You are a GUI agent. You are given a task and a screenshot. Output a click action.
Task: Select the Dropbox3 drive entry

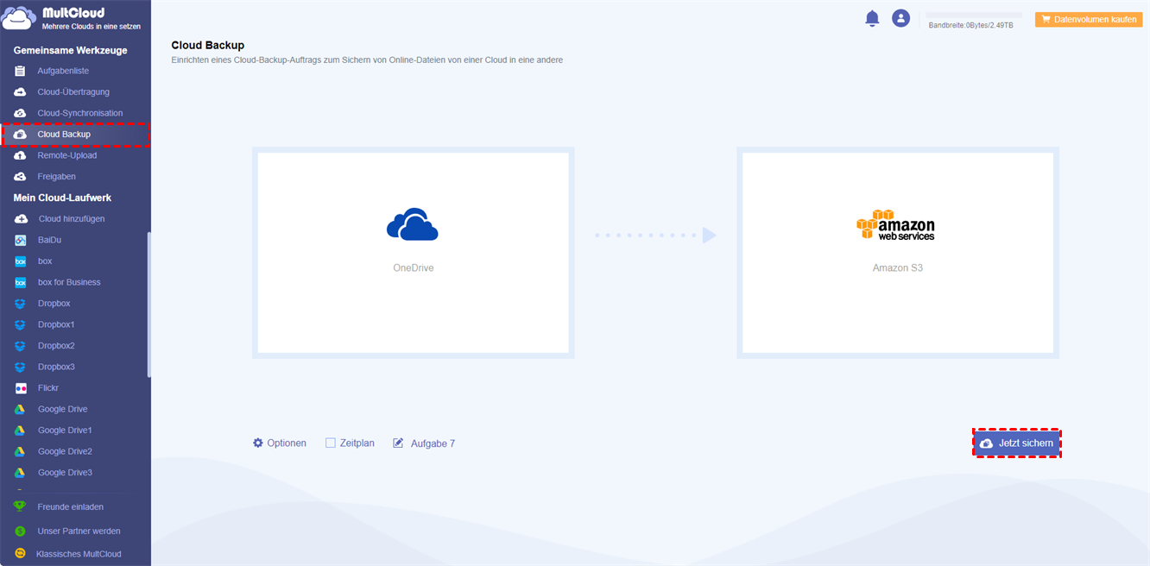[x=56, y=367]
